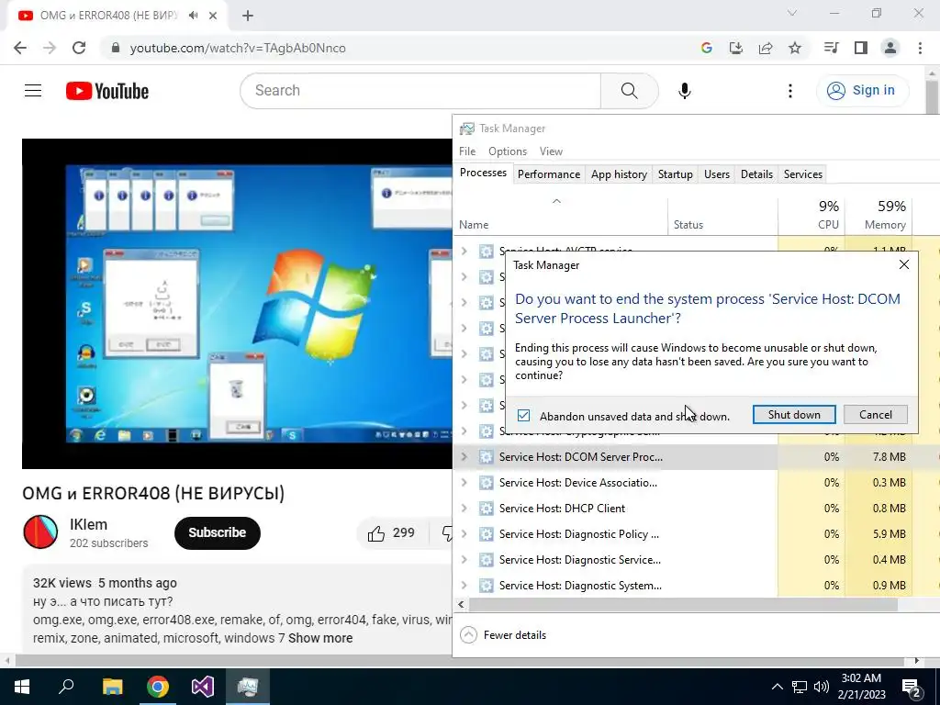The width and height of the screenshot is (940, 705).
Task: Search with voice using microphone icon
Action: pyautogui.click(x=684, y=91)
